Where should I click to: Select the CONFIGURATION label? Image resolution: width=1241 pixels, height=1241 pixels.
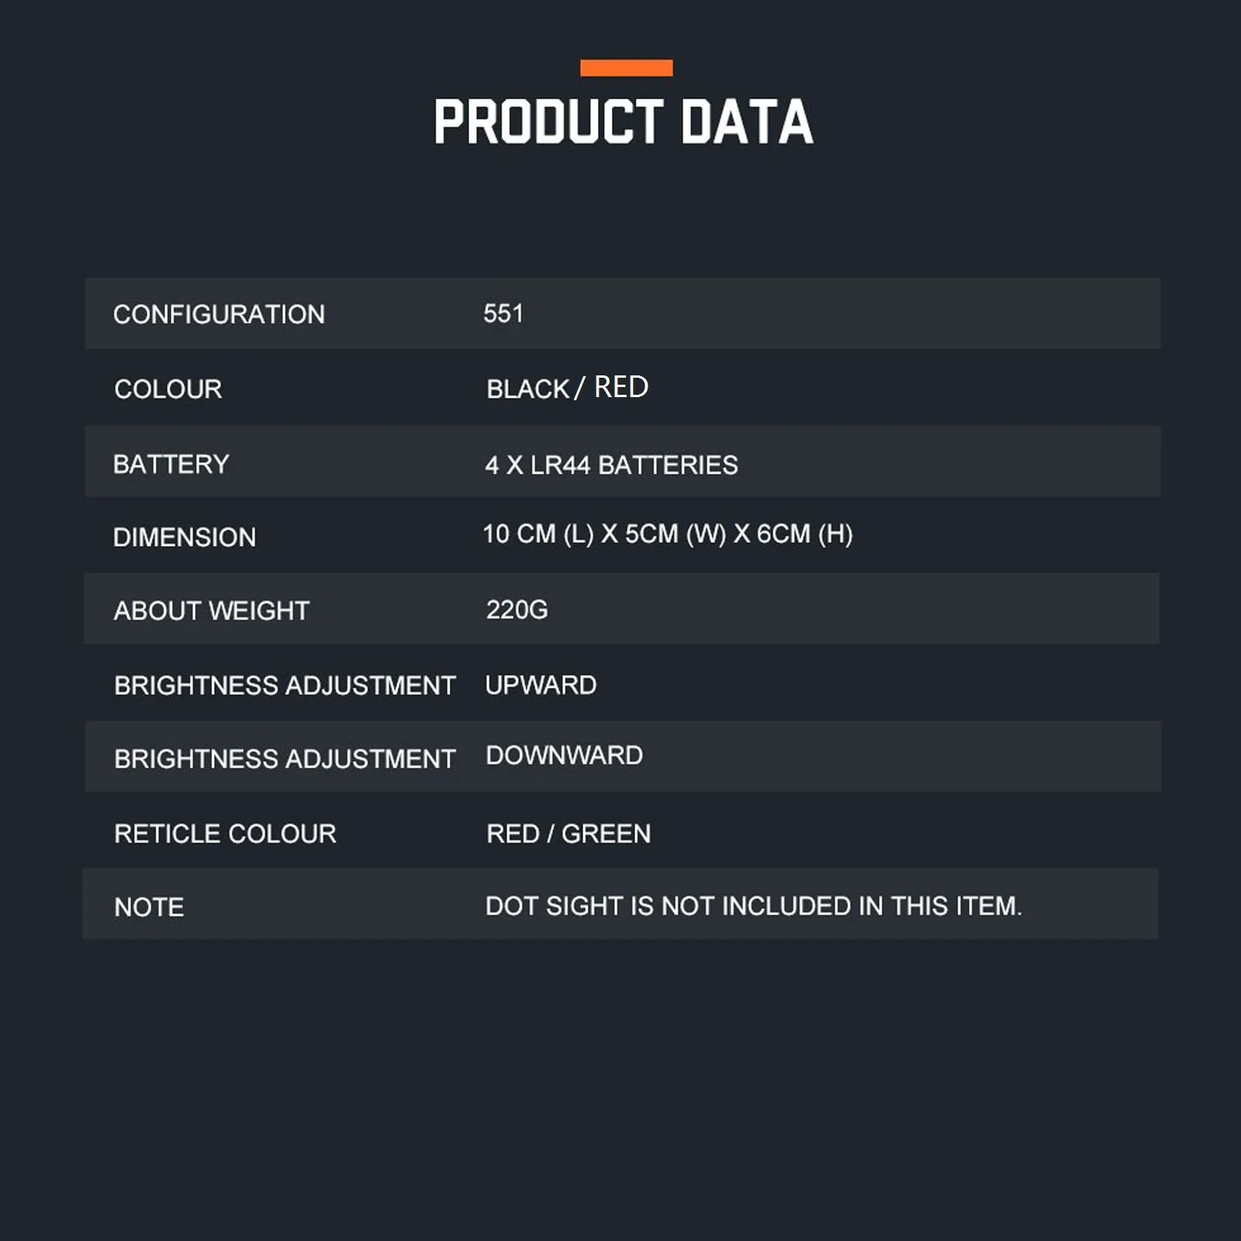coord(219,314)
